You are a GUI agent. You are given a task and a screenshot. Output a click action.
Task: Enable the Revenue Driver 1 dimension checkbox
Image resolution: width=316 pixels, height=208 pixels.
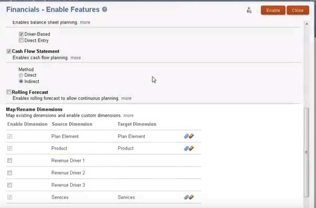pyautogui.click(x=9, y=161)
